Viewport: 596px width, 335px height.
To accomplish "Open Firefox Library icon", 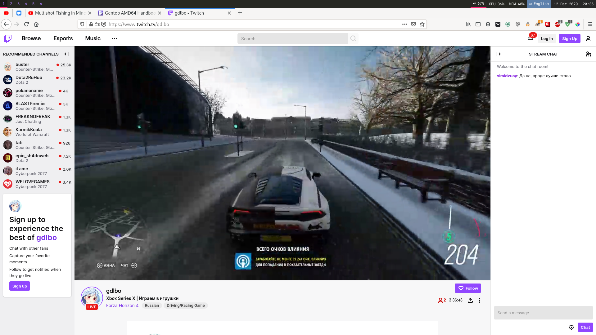I will 468,24.
